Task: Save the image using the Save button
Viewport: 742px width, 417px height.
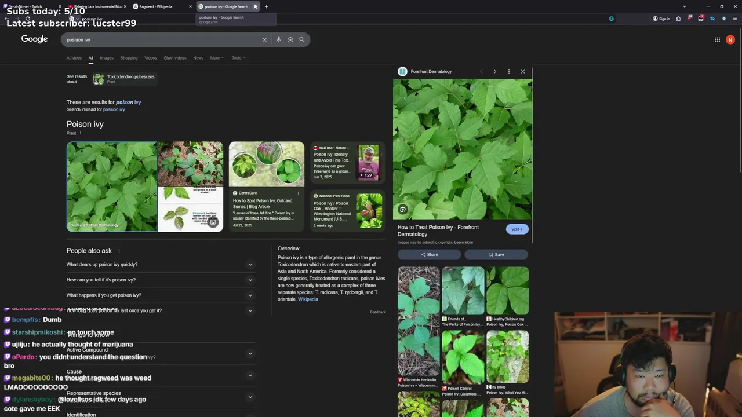Action: point(496,254)
